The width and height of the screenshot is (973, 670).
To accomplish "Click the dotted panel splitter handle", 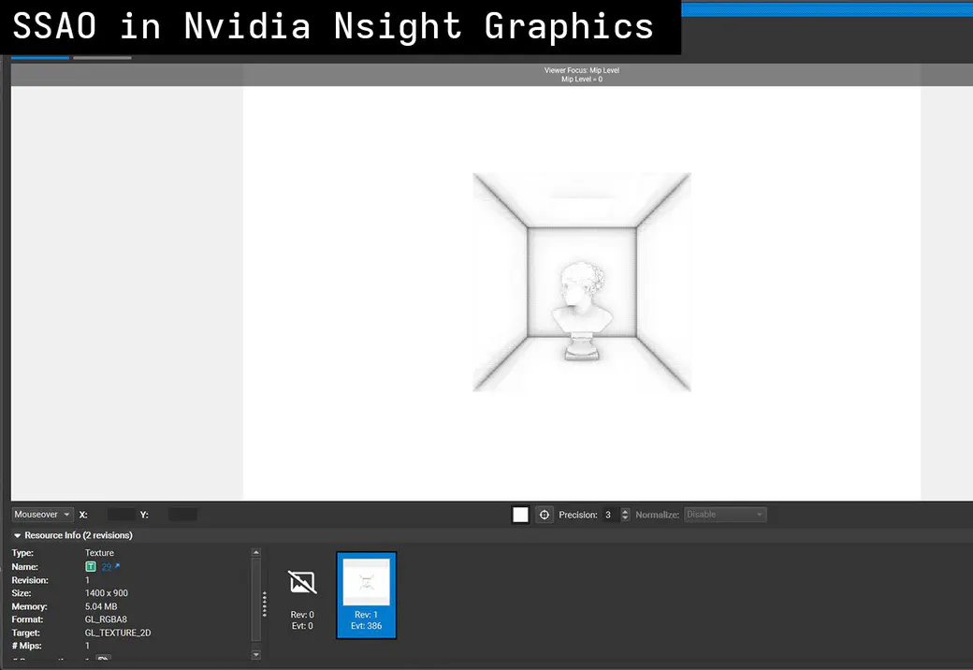I will tap(265, 604).
